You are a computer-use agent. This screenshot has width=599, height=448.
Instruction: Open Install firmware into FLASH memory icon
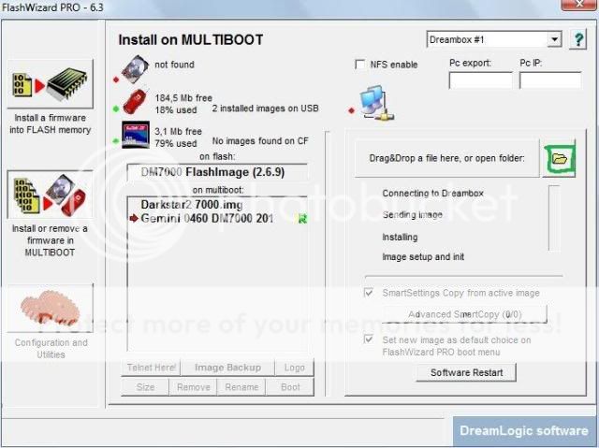50,84
